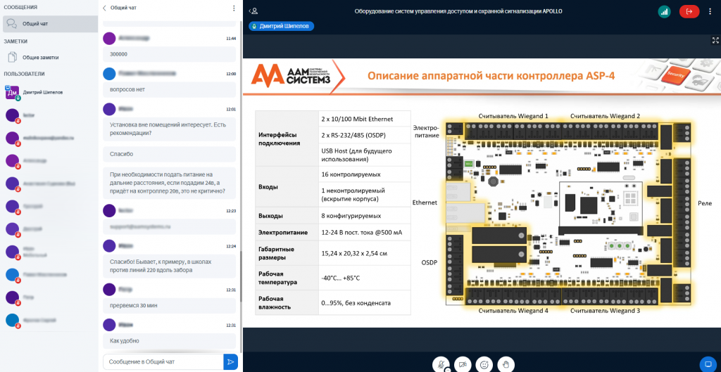Click label Считыватель Wiegand 3 on board diagram
This screenshot has height=372, width=721.
(x=605, y=311)
